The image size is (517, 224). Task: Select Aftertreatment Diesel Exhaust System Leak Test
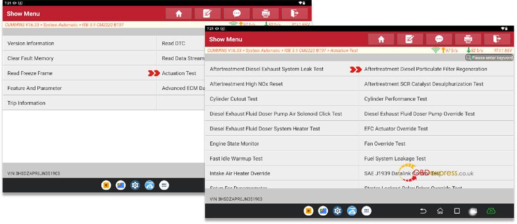282,69
